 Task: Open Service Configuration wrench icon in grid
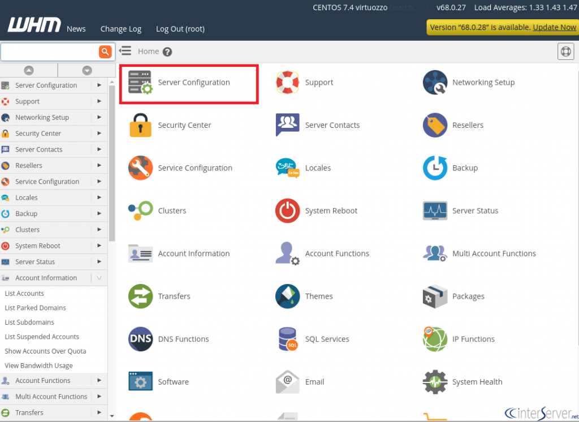click(x=140, y=168)
